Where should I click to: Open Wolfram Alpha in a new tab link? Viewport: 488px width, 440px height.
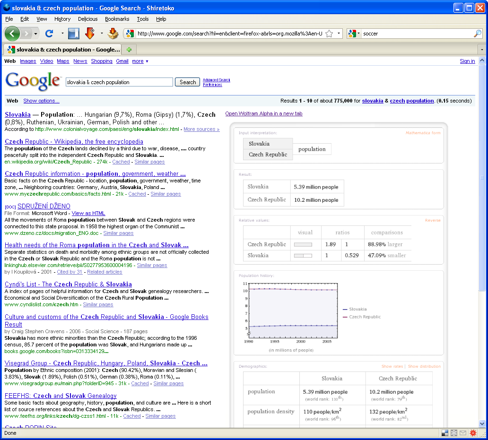pos(263,113)
